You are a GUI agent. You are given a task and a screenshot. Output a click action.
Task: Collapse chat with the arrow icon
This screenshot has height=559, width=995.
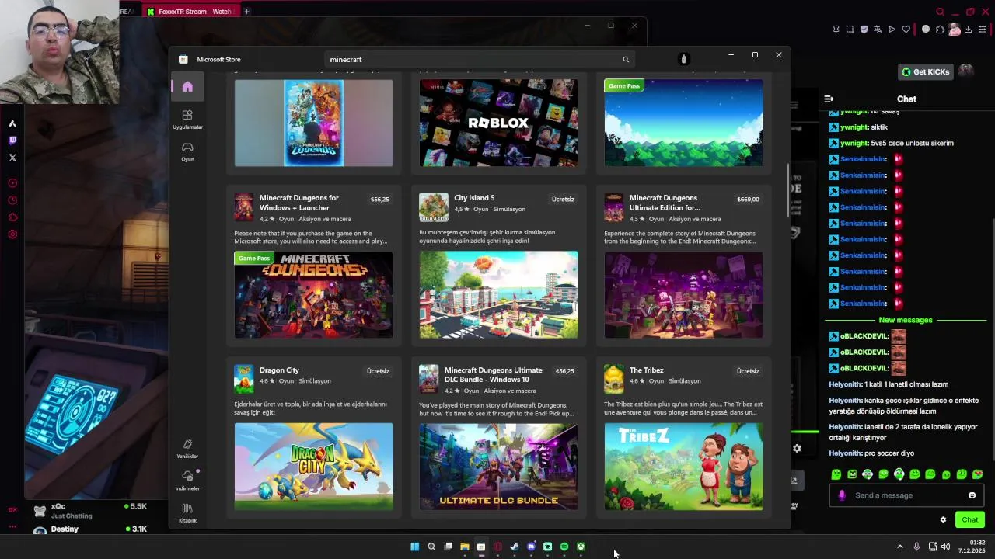click(829, 99)
